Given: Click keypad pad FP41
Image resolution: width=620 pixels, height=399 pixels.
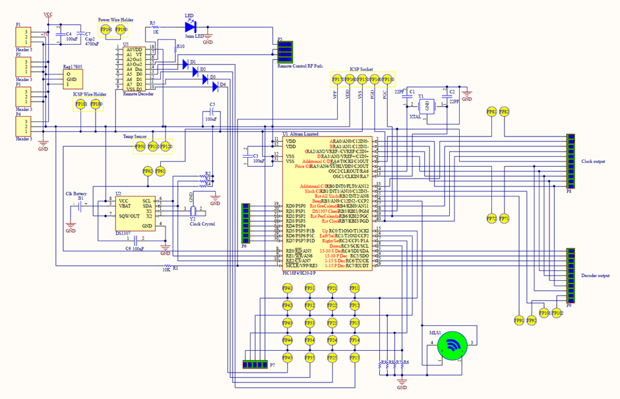Looking at the screenshot, I should pyautogui.click(x=288, y=288).
